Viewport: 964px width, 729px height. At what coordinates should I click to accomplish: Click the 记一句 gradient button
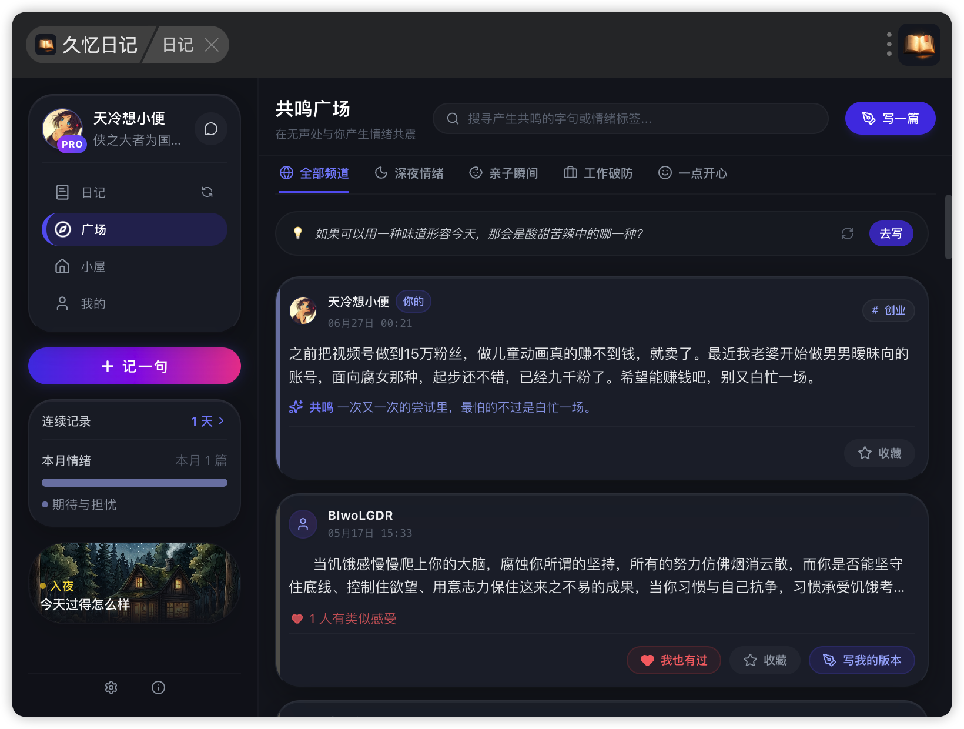point(135,366)
